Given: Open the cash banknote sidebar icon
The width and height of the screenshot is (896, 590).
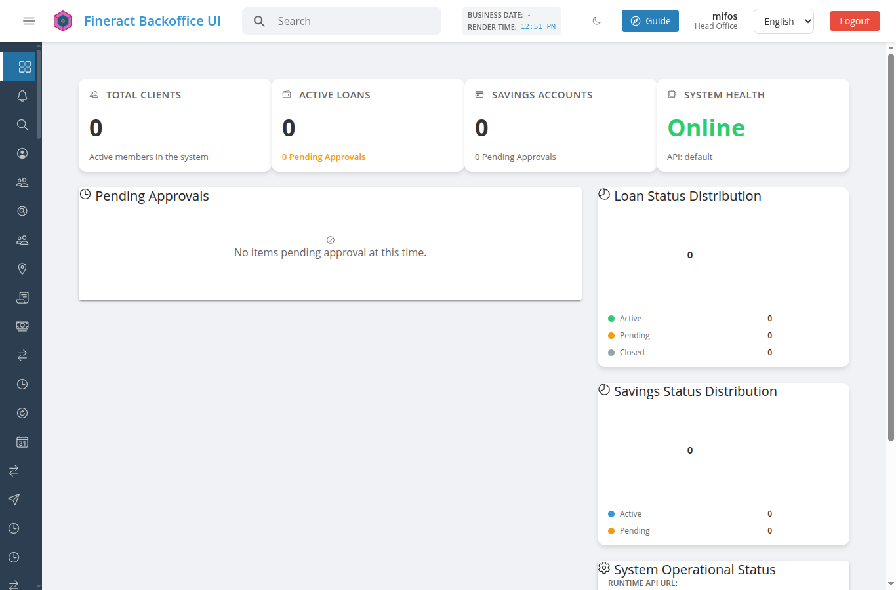Looking at the screenshot, I should 22,326.
